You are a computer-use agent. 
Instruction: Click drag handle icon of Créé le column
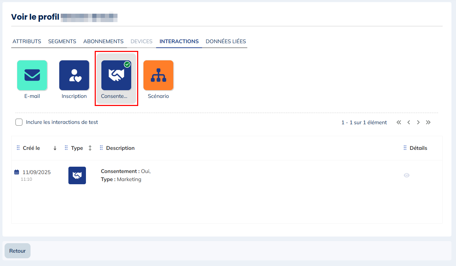coord(18,148)
